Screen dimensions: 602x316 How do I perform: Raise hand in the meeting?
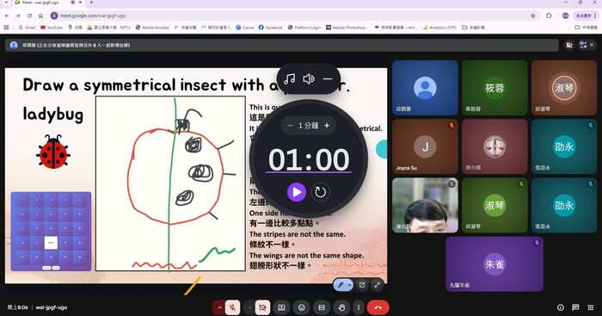point(341,307)
